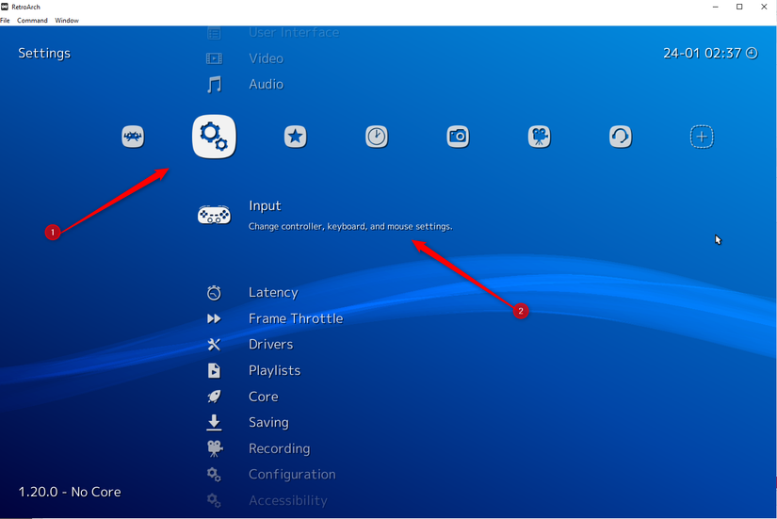Open the Saving settings
Image resolution: width=777 pixels, height=519 pixels.
268,423
